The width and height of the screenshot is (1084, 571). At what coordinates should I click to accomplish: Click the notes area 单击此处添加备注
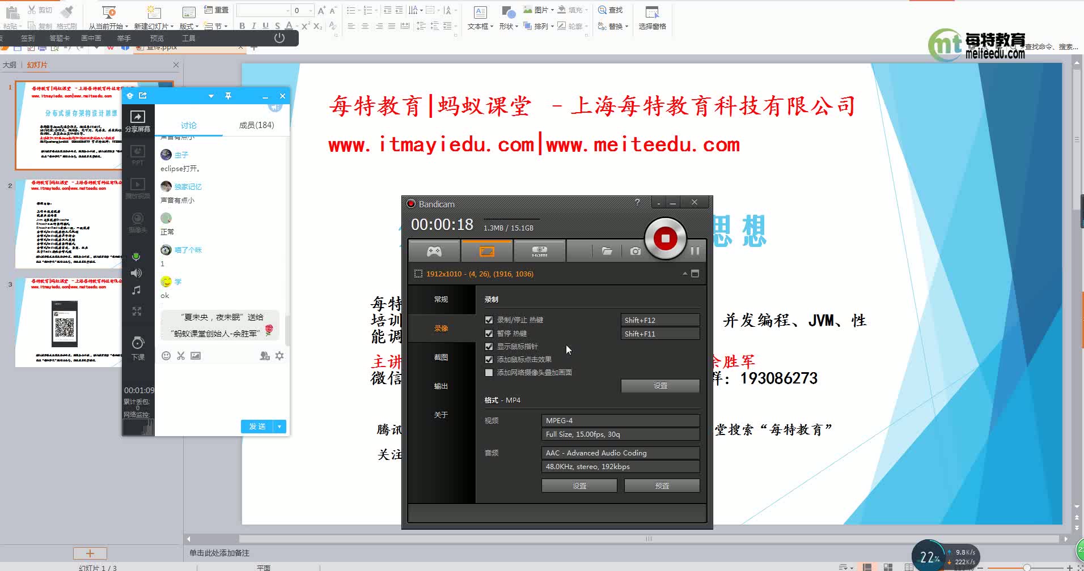pos(219,553)
